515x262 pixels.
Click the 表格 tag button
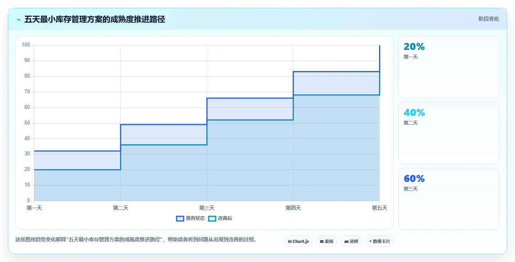(326, 241)
